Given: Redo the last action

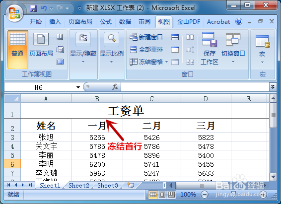Looking at the screenshot, I should coord(60,8).
